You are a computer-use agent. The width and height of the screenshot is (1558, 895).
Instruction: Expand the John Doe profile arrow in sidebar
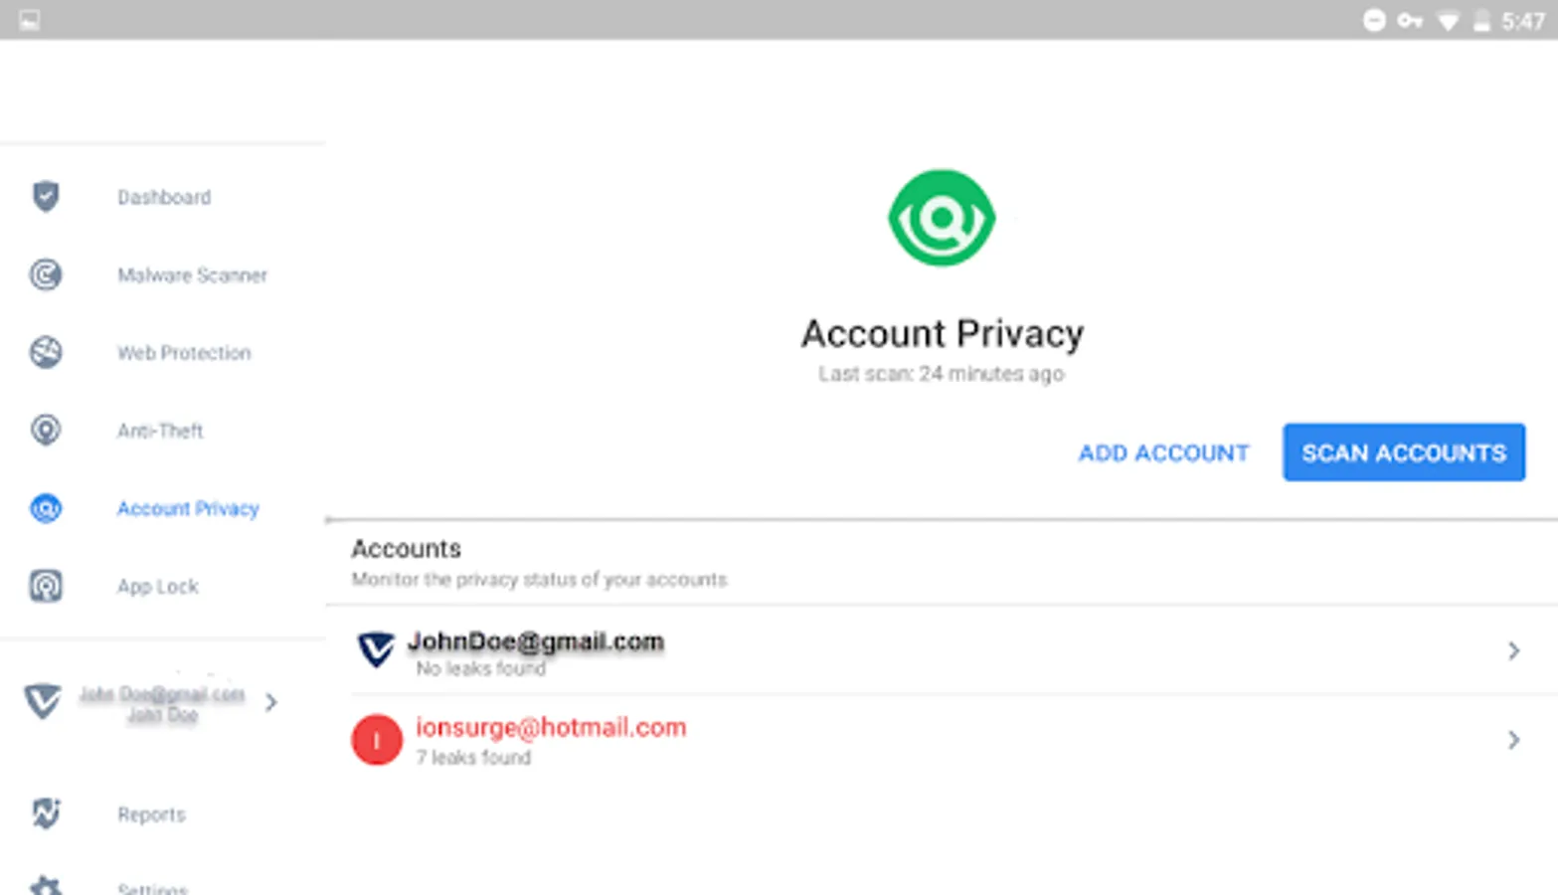coord(271,702)
